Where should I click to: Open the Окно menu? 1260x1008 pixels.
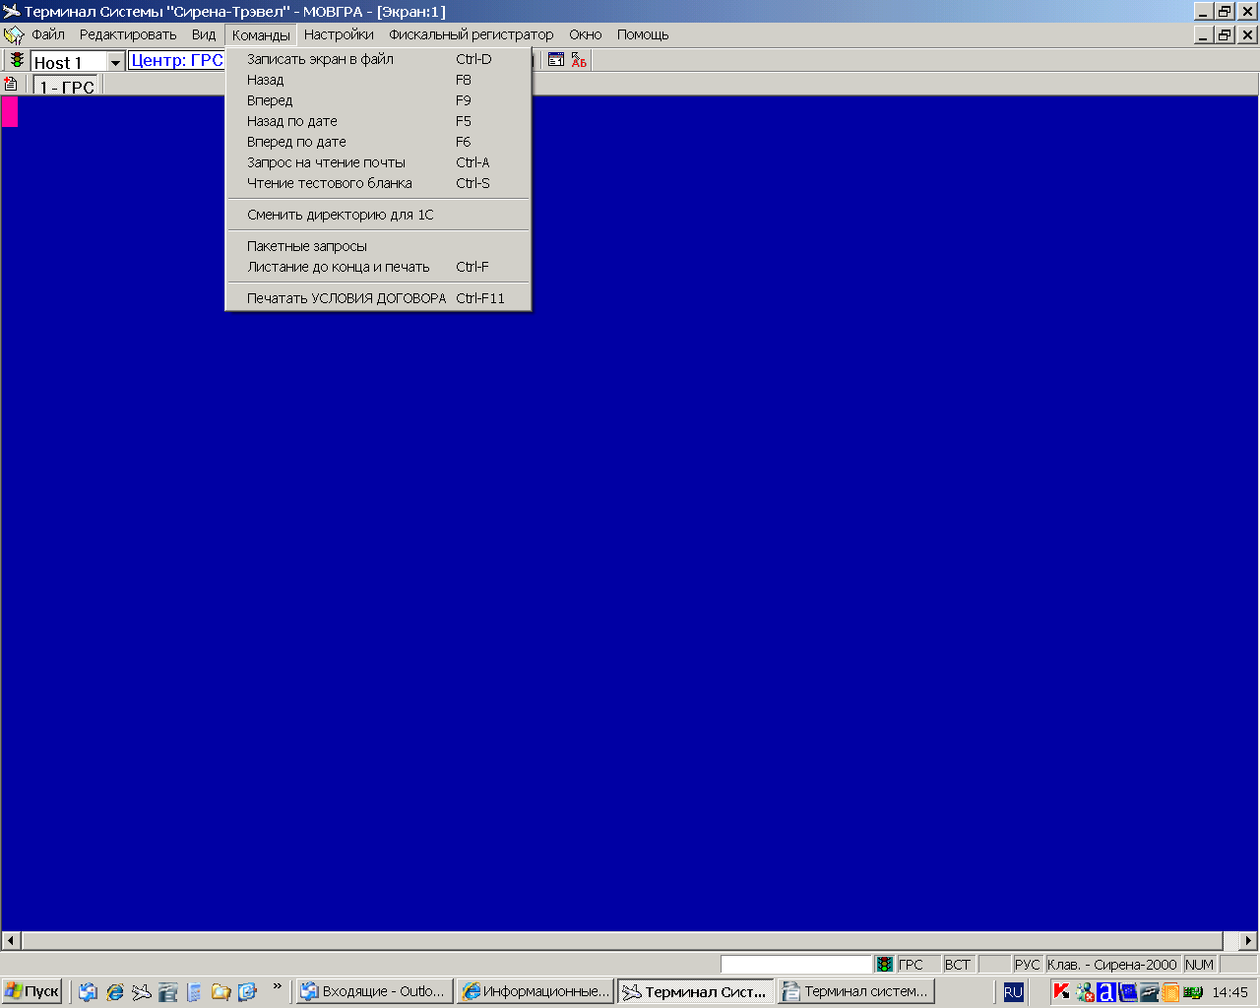click(x=585, y=34)
